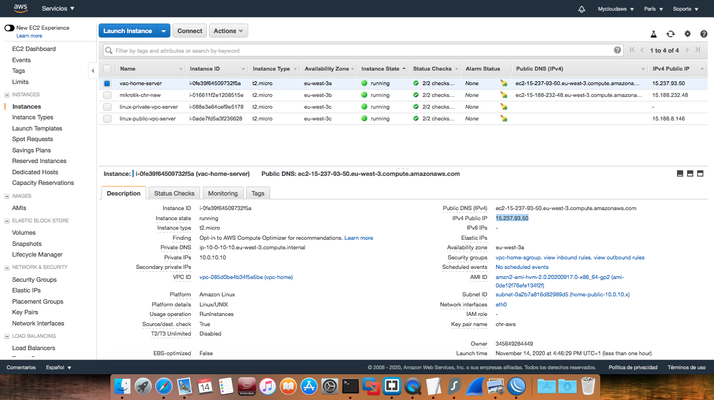The height and width of the screenshot is (400, 714).
Task: Select the mikrotik-chr-new instance checkbox
Action: [x=106, y=95]
